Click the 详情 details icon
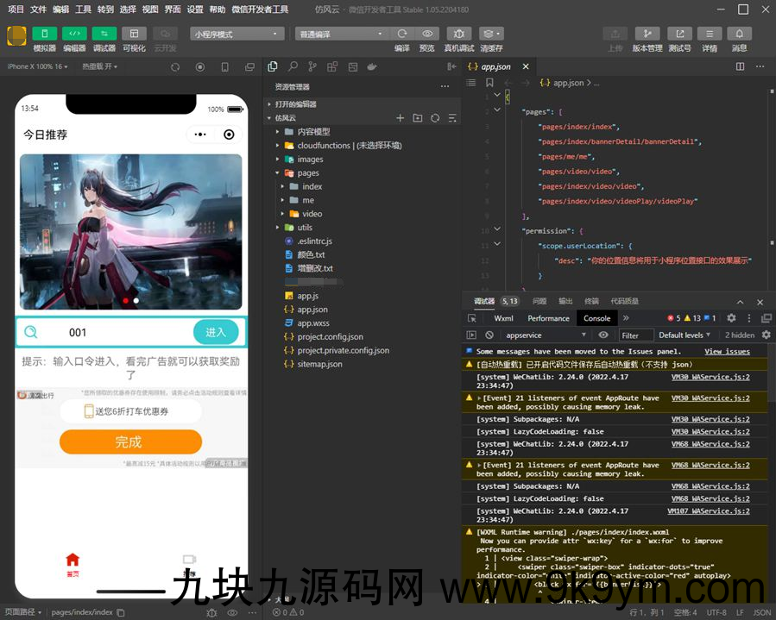 click(x=709, y=34)
